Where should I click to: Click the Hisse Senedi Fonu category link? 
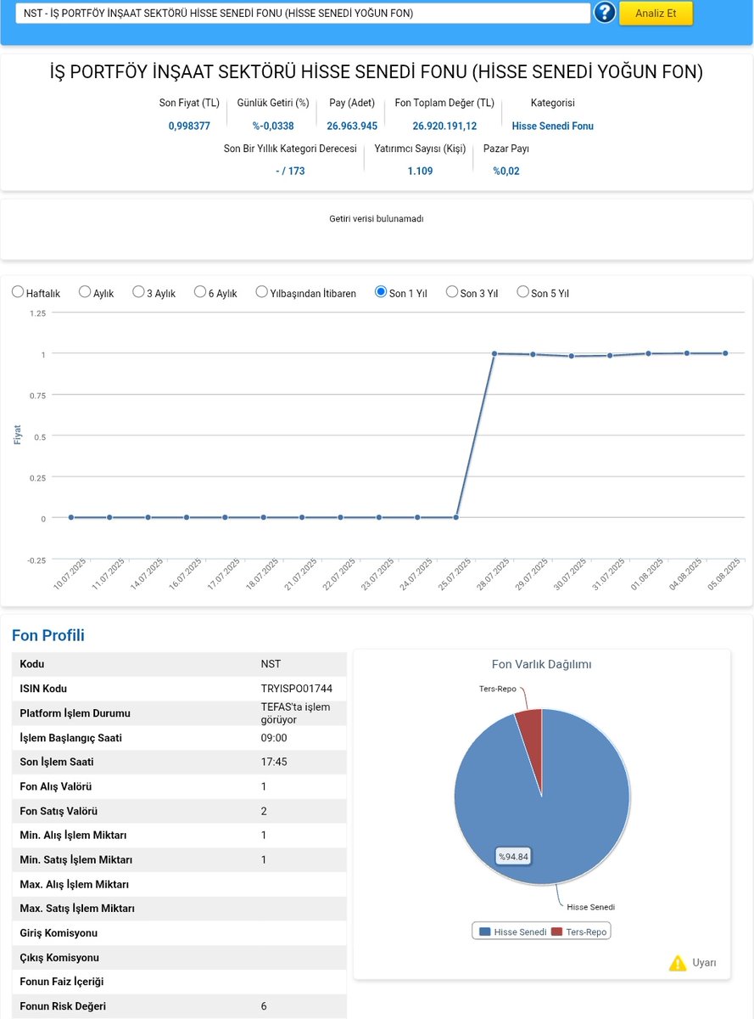pyautogui.click(x=553, y=126)
